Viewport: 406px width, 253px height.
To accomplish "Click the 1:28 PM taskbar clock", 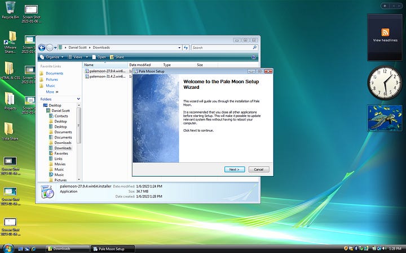I will tap(395, 249).
